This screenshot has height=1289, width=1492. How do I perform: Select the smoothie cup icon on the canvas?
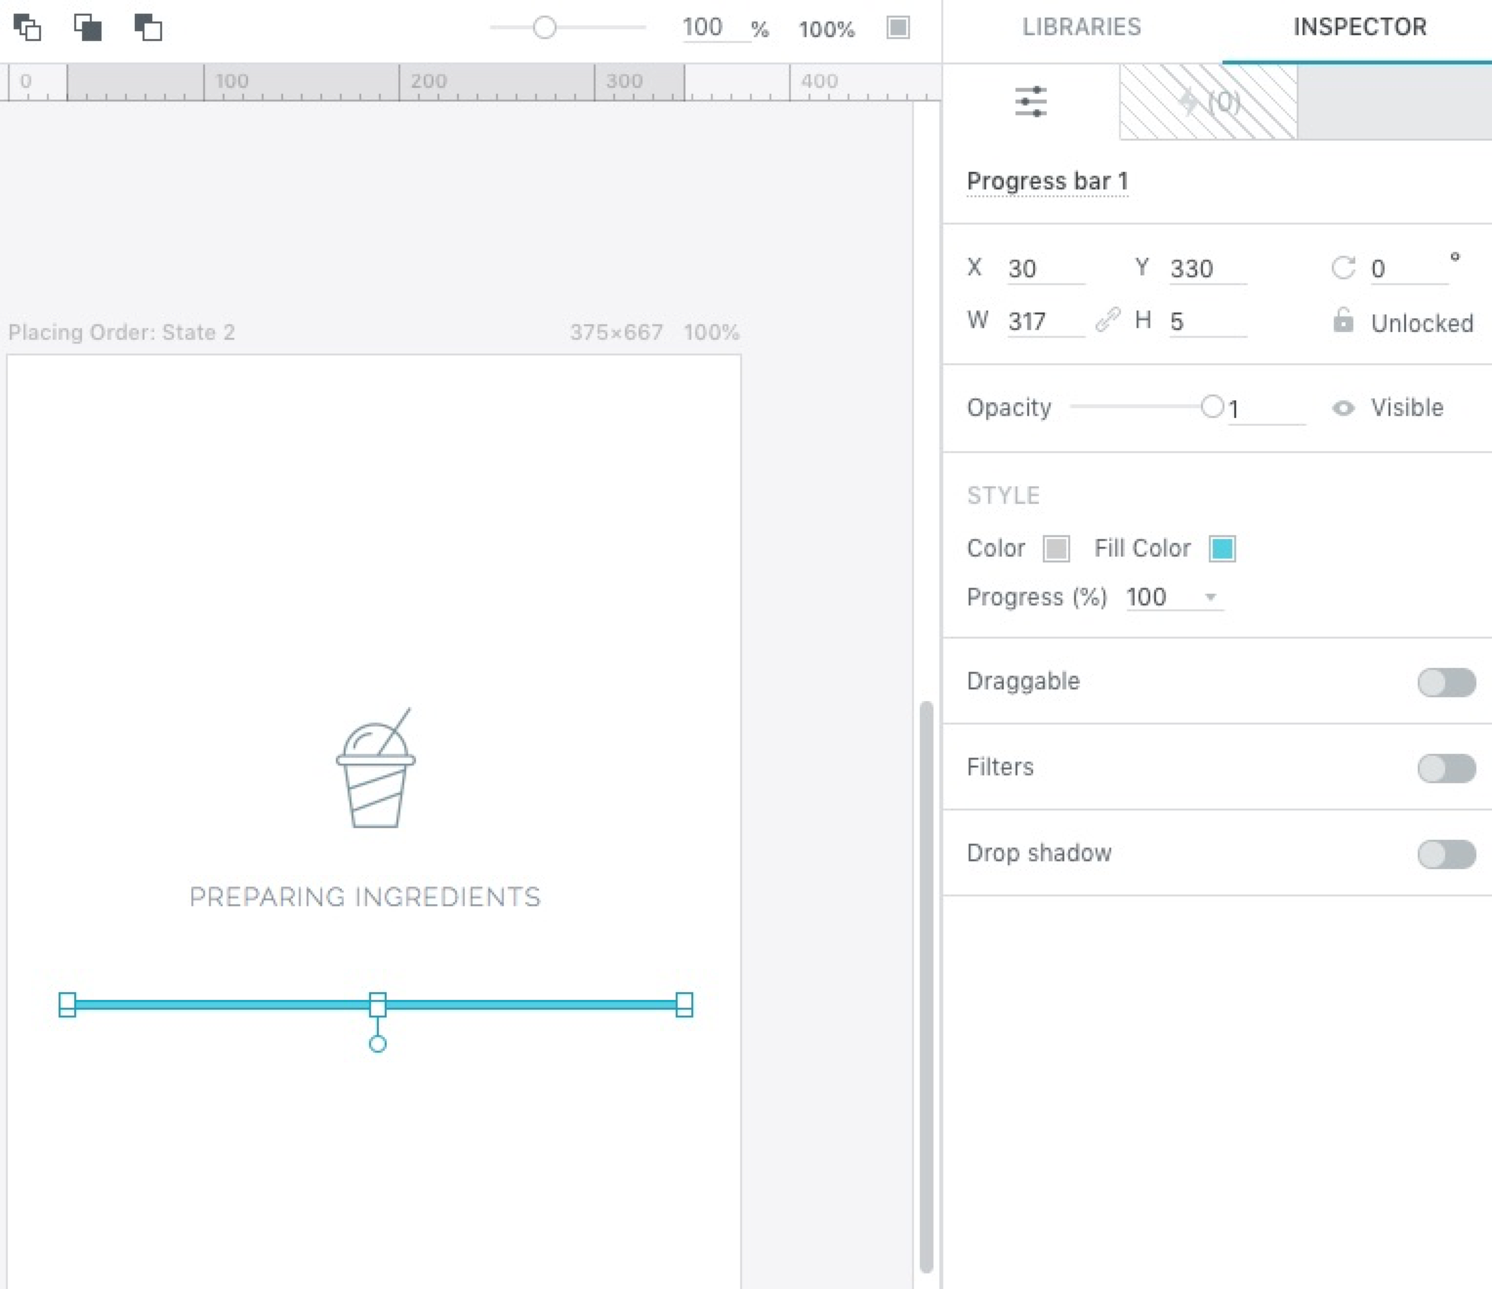tap(376, 769)
